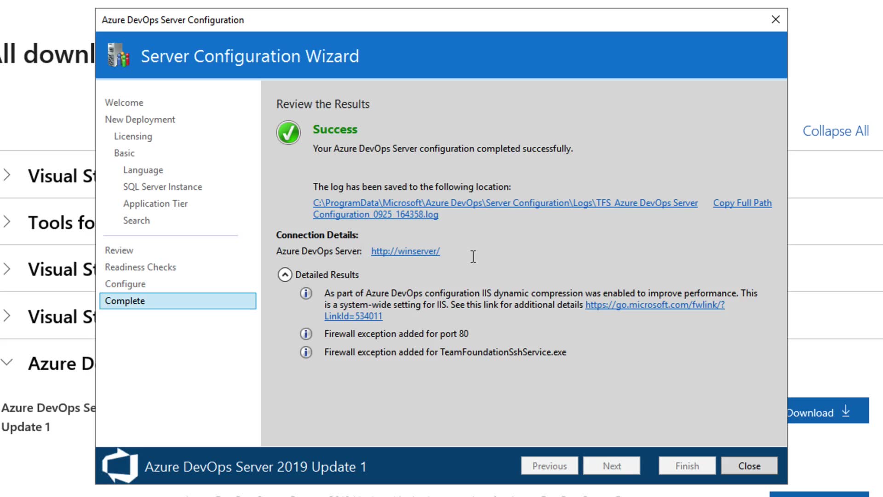Open the configuration log file path link
Viewport: 883px width, 497px height.
505,203
